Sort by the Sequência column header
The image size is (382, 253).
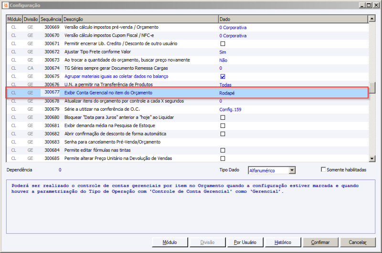coord(51,19)
